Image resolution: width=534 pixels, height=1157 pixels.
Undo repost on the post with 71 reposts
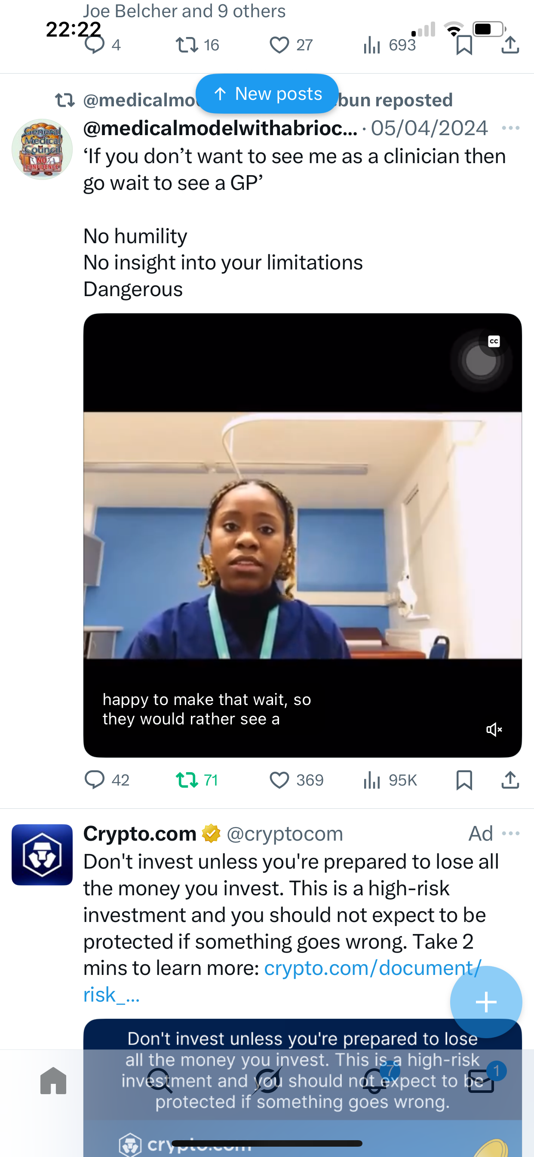click(x=196, y=780)
